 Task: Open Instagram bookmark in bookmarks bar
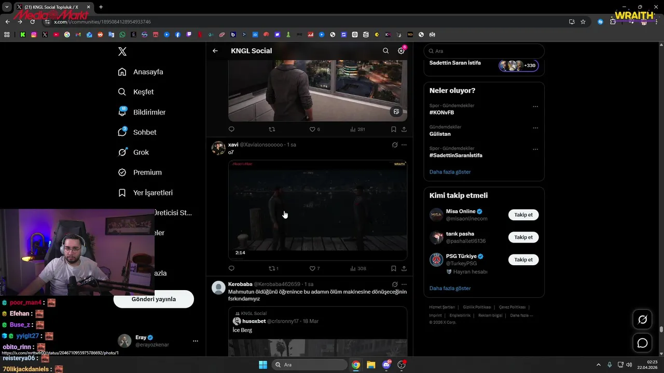click(x=34, y=35)
